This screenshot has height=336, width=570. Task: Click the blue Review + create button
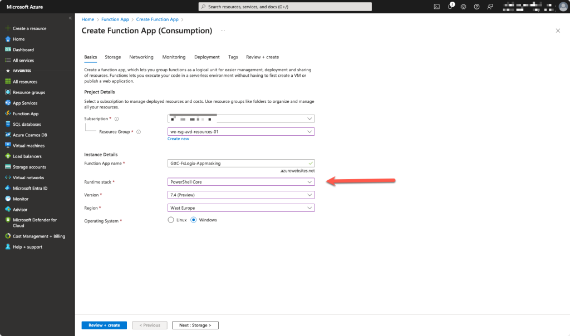tap(104, 325)
